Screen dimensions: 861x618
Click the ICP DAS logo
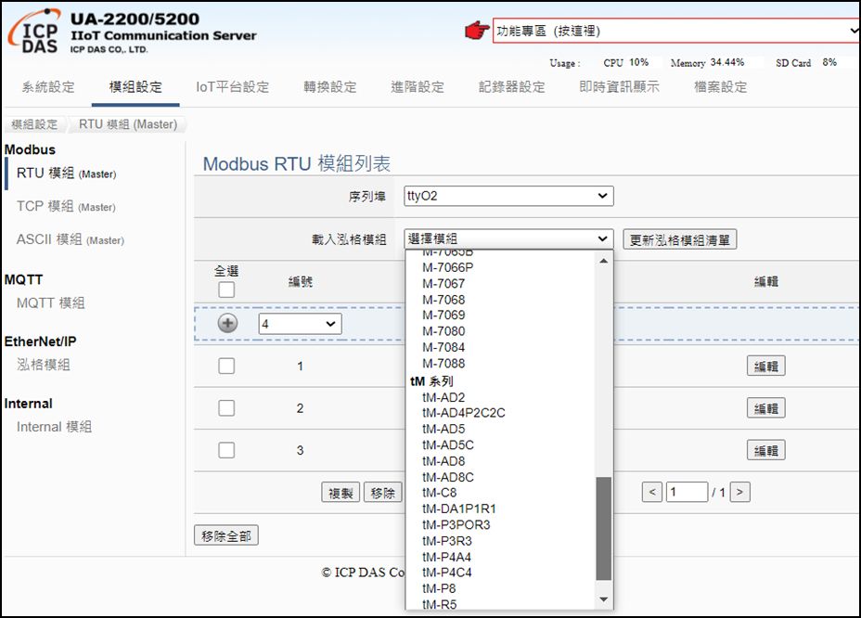coord(34,32)
